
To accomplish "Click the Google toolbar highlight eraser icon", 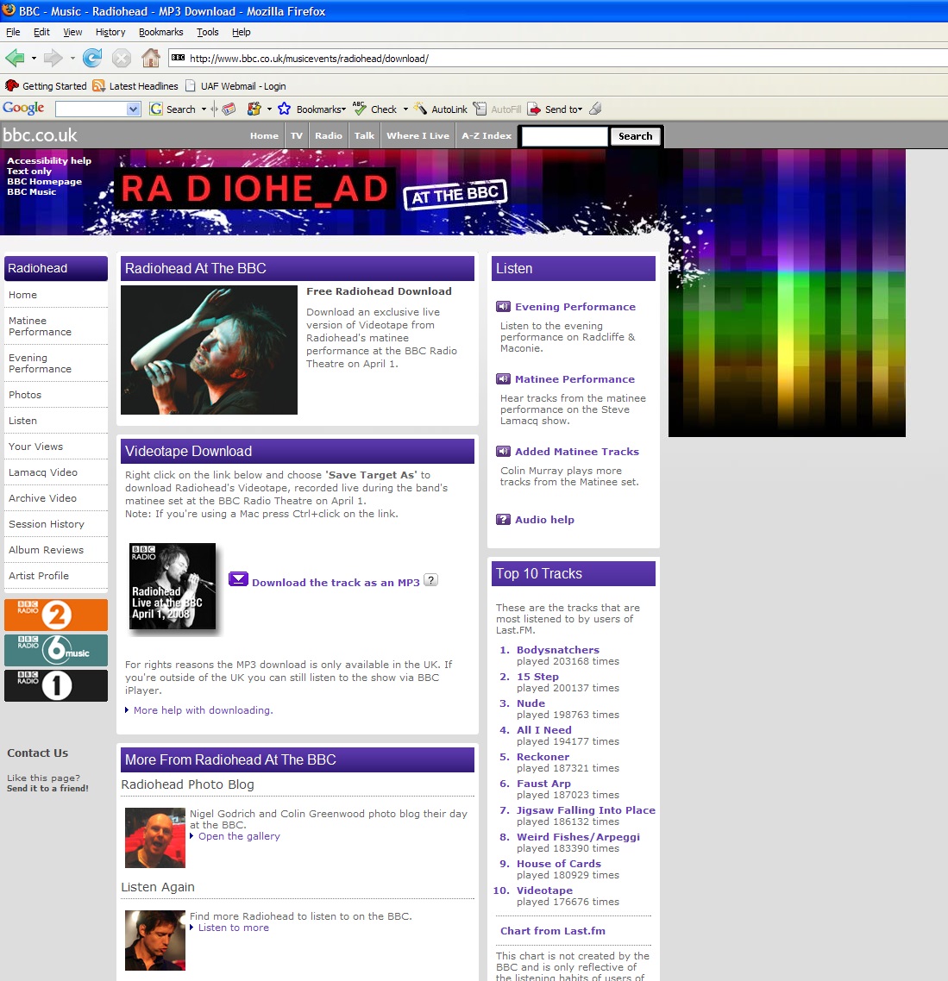I will pos(229,109).
